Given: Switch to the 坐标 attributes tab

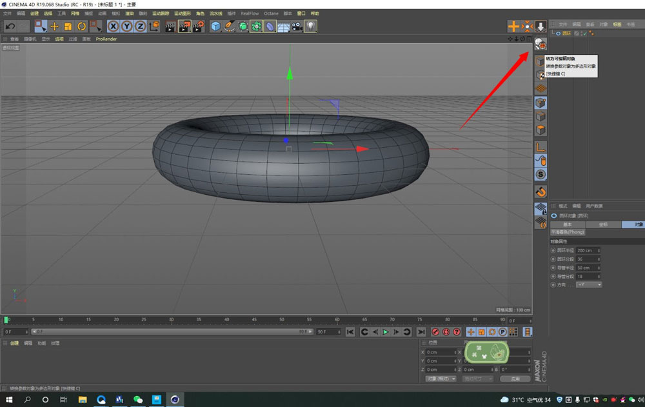Looking at the screenshot, I should tap(603, 224).
